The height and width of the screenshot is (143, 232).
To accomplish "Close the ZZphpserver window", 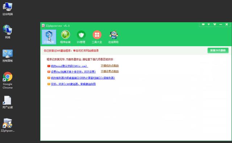I will point(227,24).
